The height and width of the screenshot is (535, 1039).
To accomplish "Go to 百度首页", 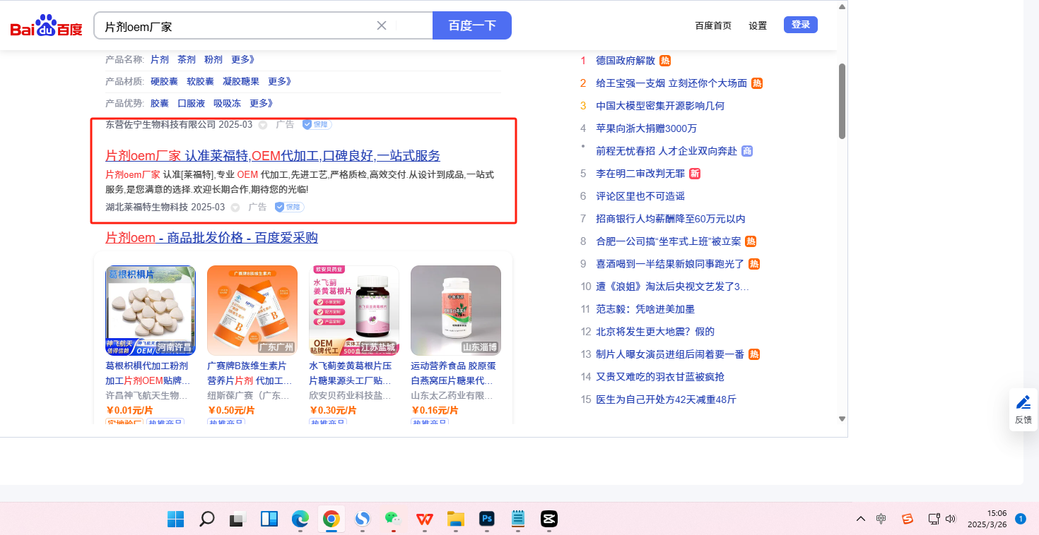I will click(713, 25).
